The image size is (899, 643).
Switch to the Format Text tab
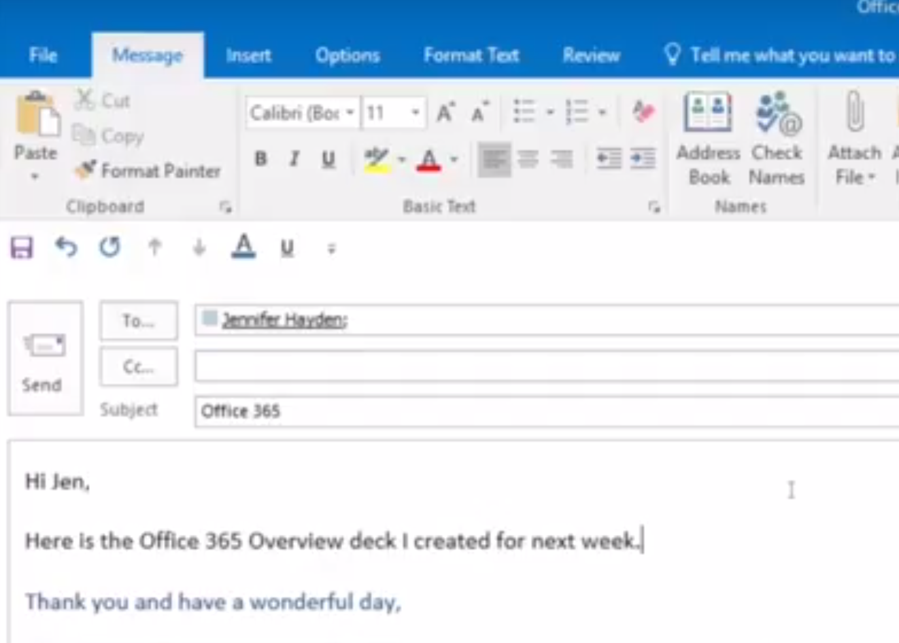[471, 55]
